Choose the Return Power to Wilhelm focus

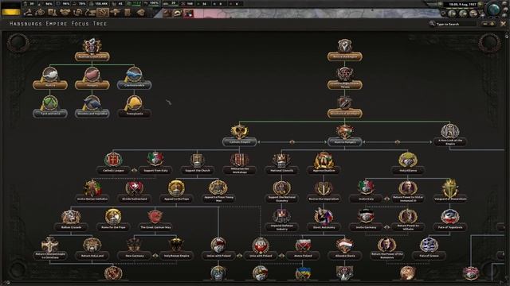click(408, 221)
